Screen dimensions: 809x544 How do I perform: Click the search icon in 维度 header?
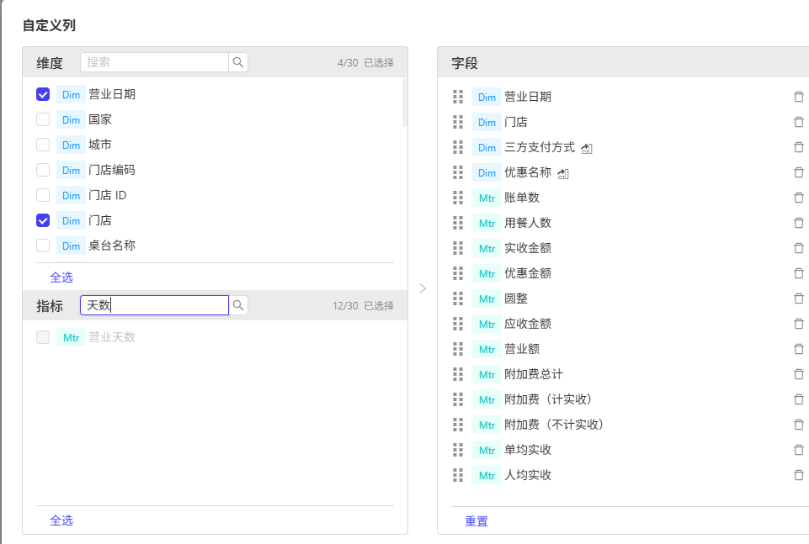[x=238, y=62]
